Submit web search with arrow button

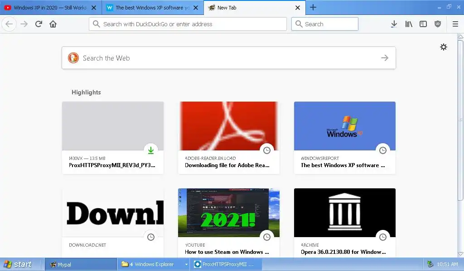click(385, 58)
